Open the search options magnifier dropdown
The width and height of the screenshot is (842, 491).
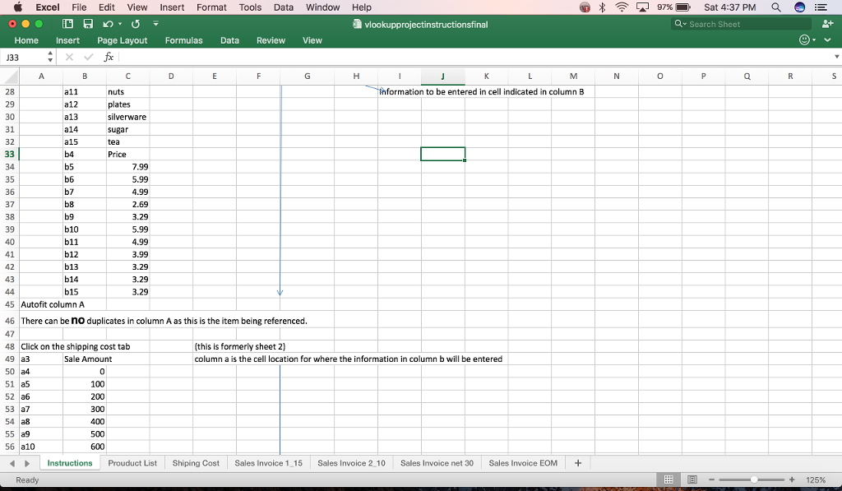[x=680, y=24]
